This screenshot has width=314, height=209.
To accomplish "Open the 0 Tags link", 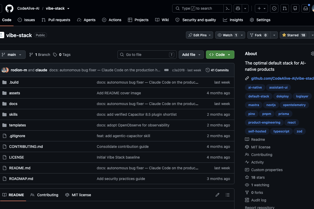I will [62, 55].
